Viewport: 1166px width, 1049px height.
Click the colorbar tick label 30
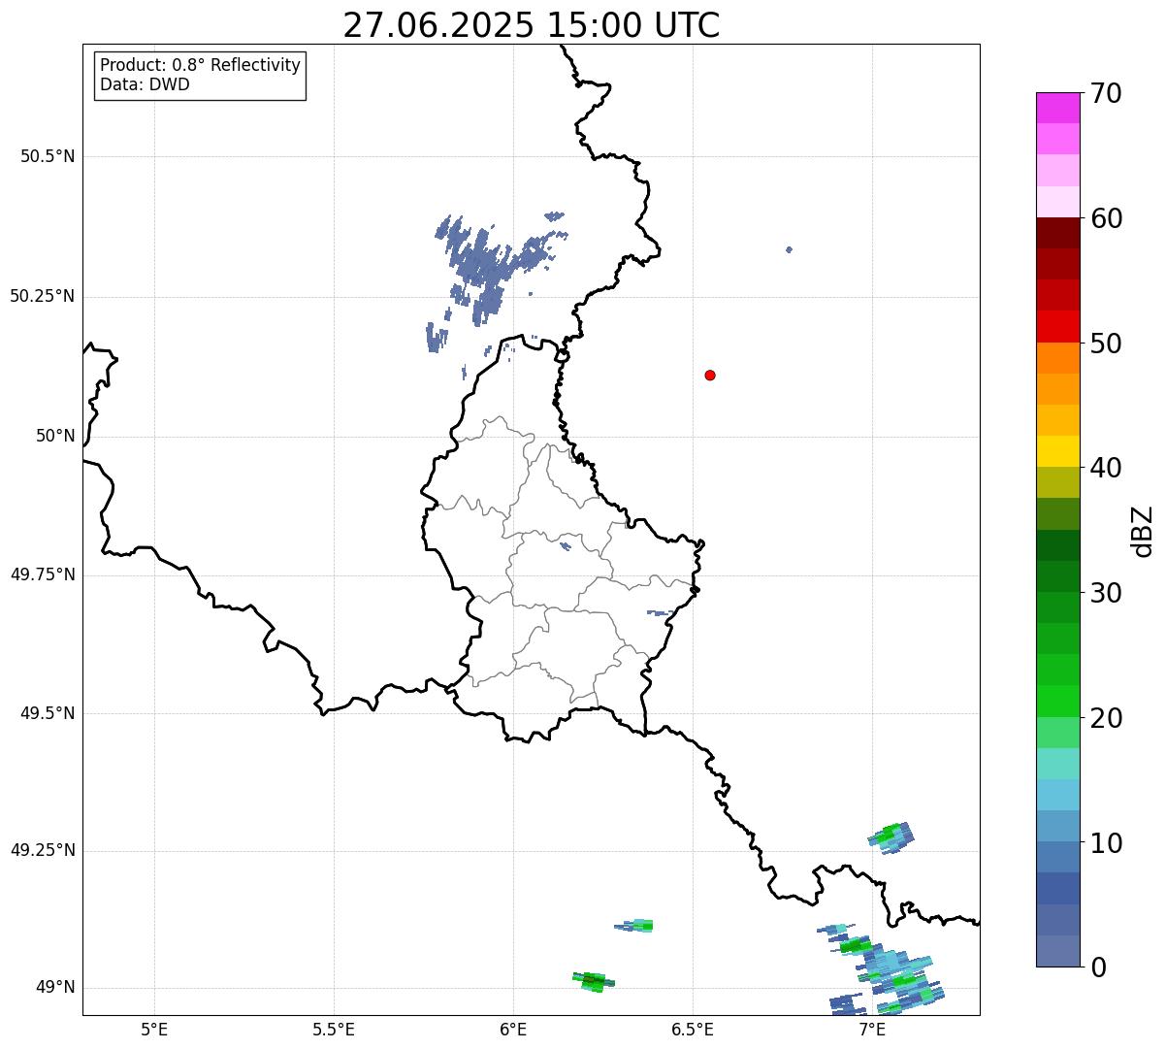click(1107, 593)
